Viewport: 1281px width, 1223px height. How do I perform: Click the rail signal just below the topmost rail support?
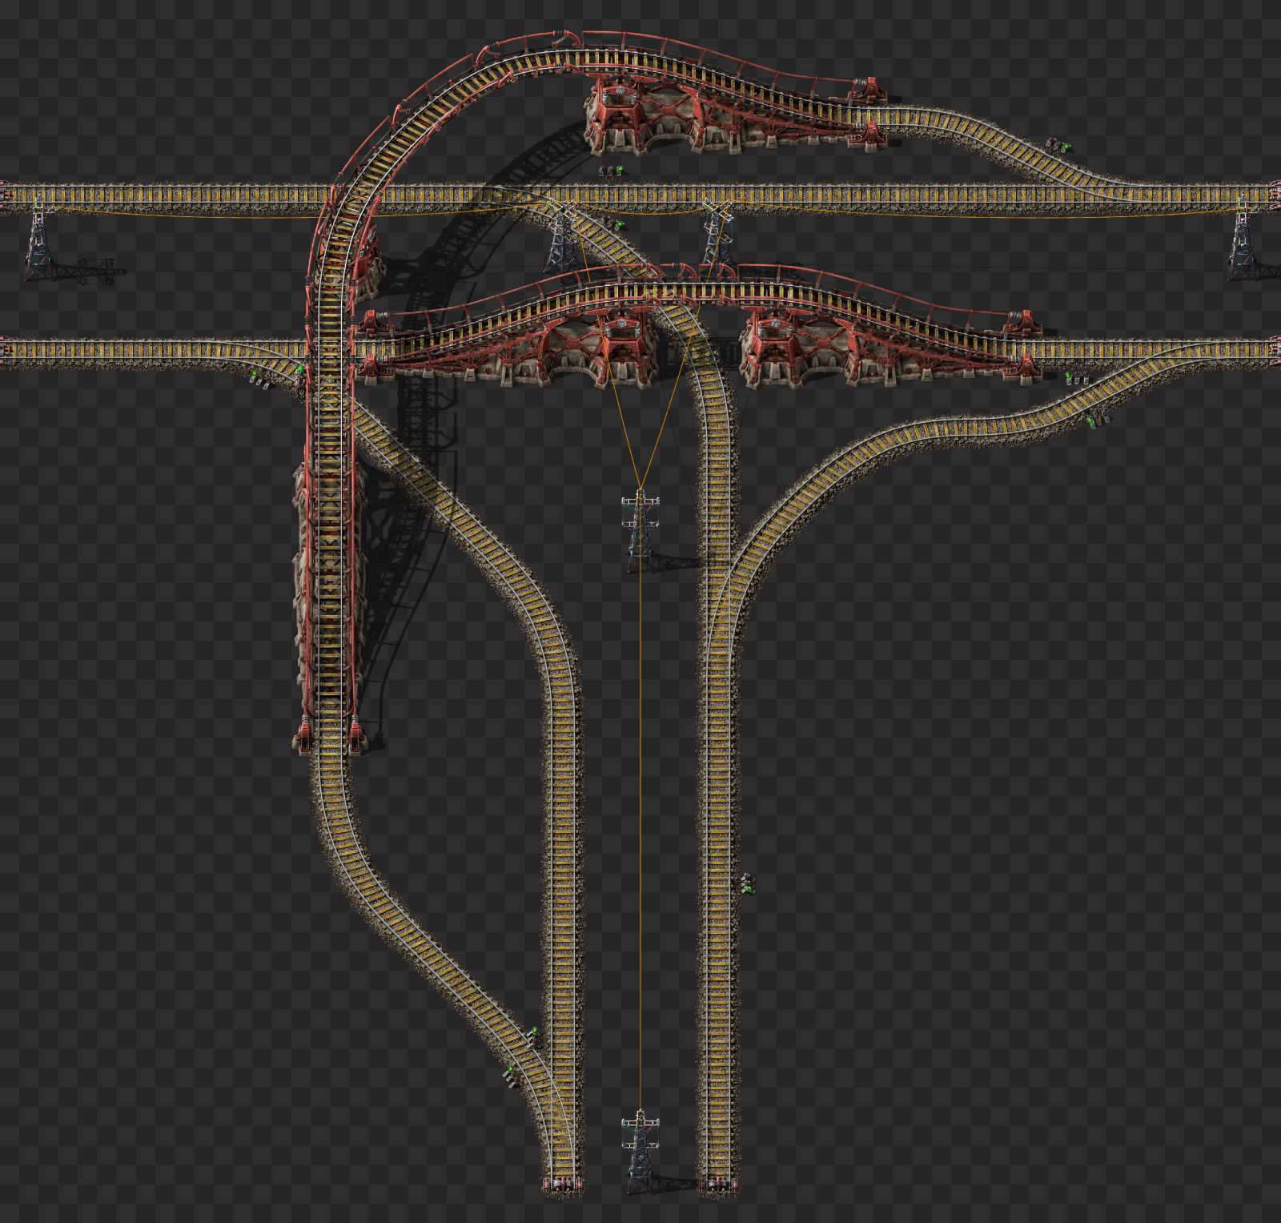point(612,171)
